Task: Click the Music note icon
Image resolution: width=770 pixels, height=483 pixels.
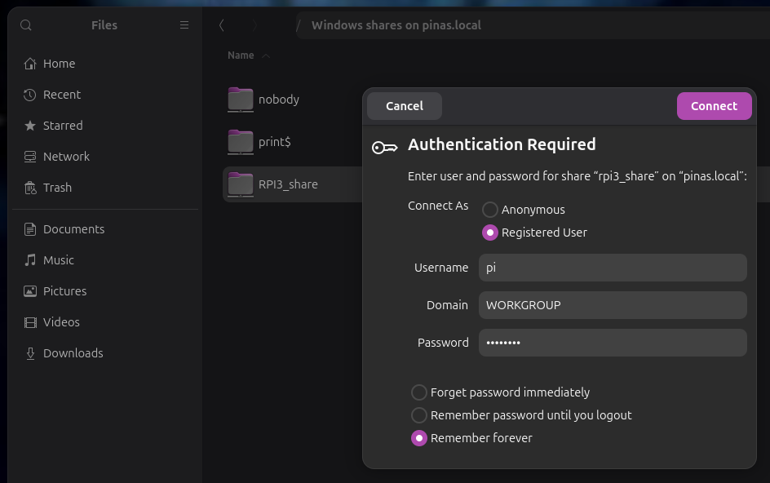Action: (30, 260)
